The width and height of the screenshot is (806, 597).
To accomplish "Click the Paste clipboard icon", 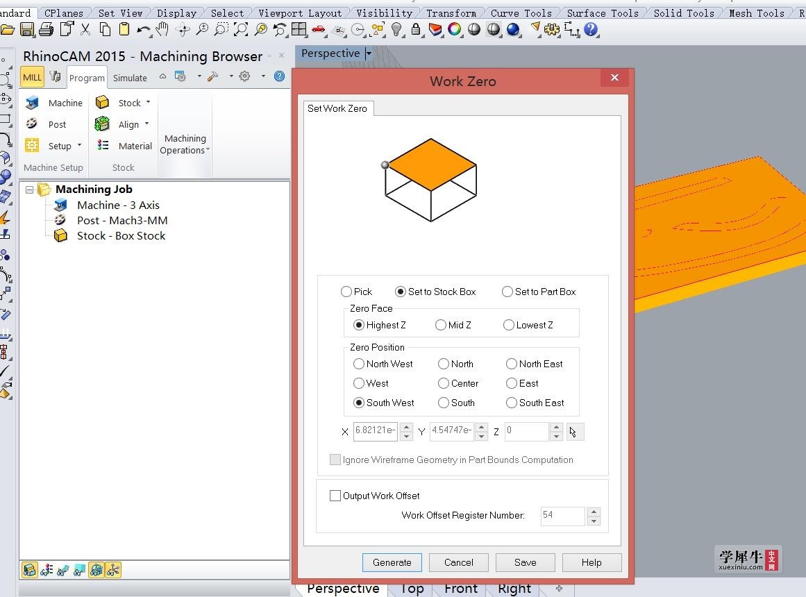I will [124, 29].
